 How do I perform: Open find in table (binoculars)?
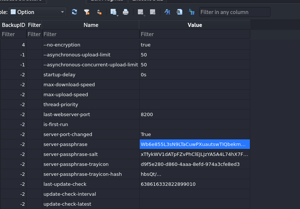pyautogui.click(x=179, y=12)
